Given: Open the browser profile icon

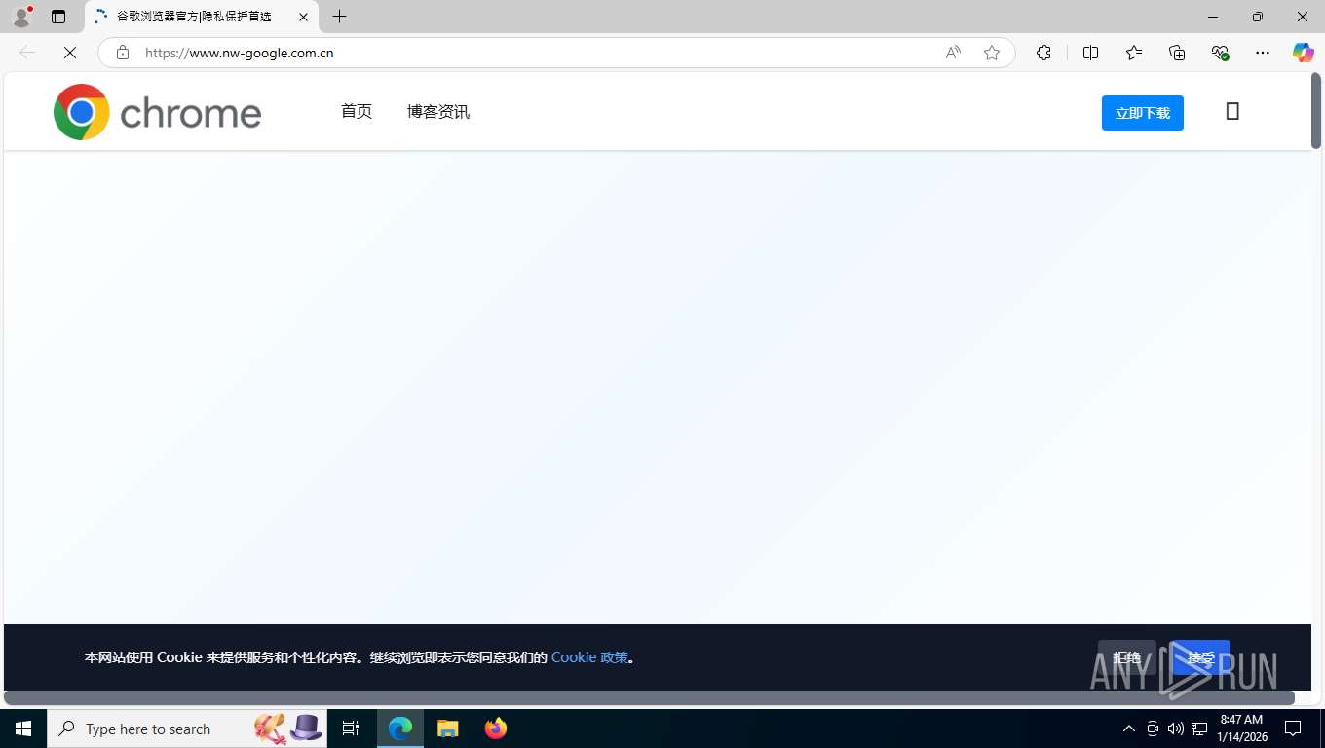Looking at the screenshot, I should (21, 17).
